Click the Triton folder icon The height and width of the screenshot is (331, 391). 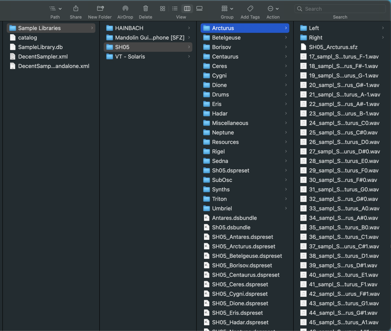[x=207, y=199]
